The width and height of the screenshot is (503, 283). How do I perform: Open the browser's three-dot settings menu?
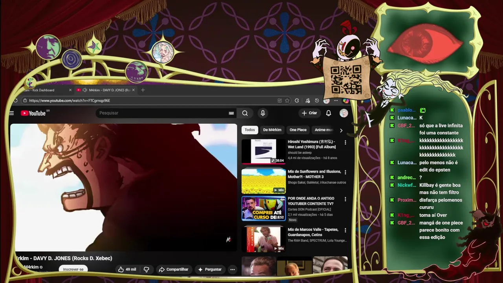[x=336, y=101]
